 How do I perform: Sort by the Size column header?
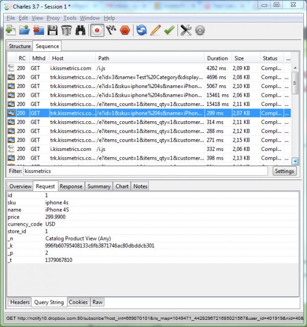246,58
